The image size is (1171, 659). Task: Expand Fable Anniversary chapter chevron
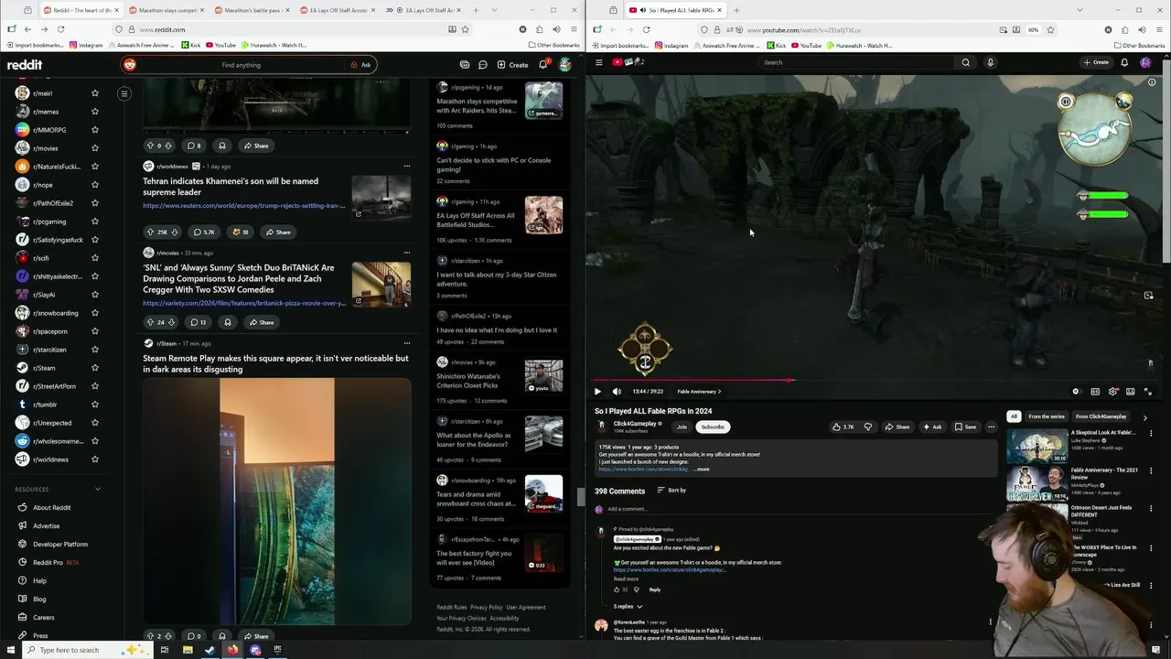pyautogui.click(x=719, y=392)
